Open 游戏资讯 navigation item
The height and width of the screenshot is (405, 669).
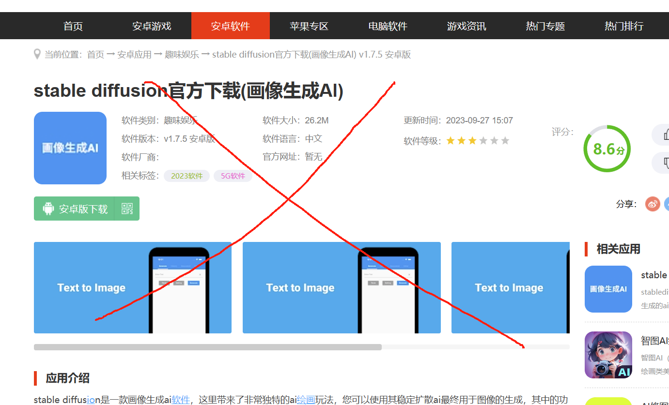(x=467, y=26)
